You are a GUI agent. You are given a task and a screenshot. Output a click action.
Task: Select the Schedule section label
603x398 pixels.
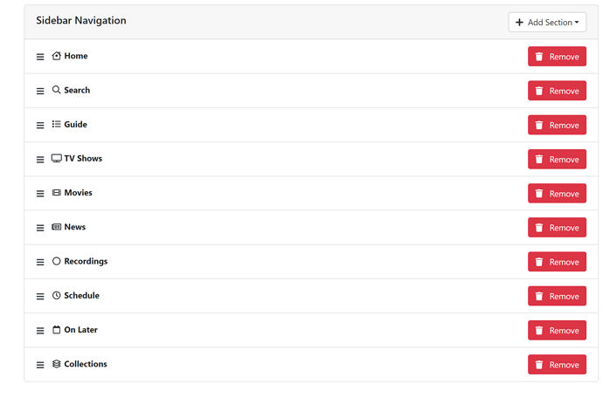[81, 296]
